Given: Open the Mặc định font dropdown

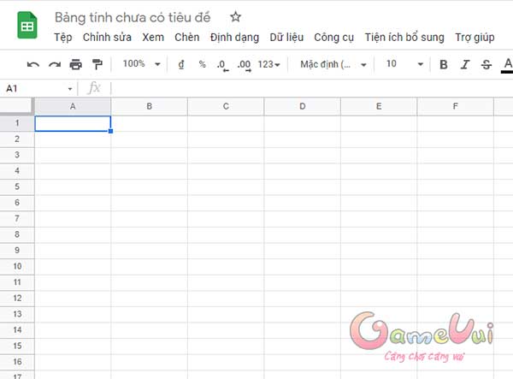Looking at the screenshot, I should click(x=333, y=64).
